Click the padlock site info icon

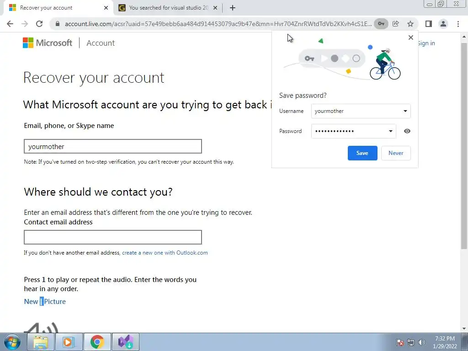(x=58, y=24)
